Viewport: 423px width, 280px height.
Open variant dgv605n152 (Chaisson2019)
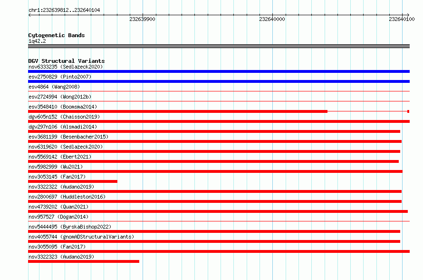click(64, 117)
